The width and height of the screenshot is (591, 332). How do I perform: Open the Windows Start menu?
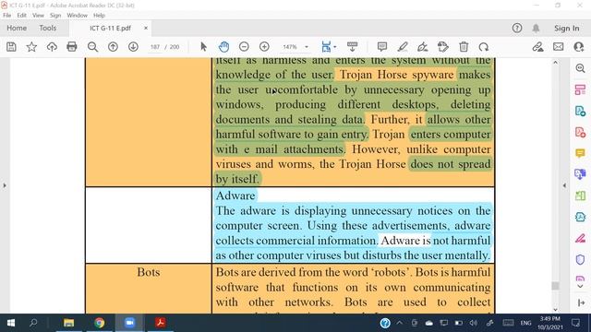pos(11,323)
